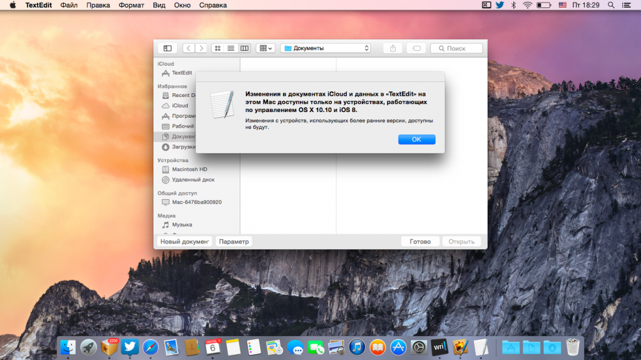Open the input source flag menu

(x=563, y=5)
